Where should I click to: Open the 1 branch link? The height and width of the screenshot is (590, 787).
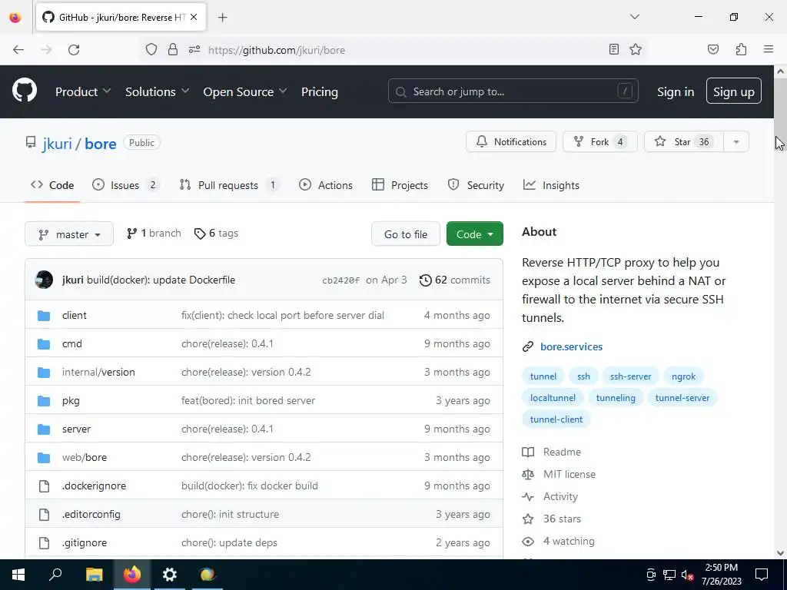click(x=154, y=234)
